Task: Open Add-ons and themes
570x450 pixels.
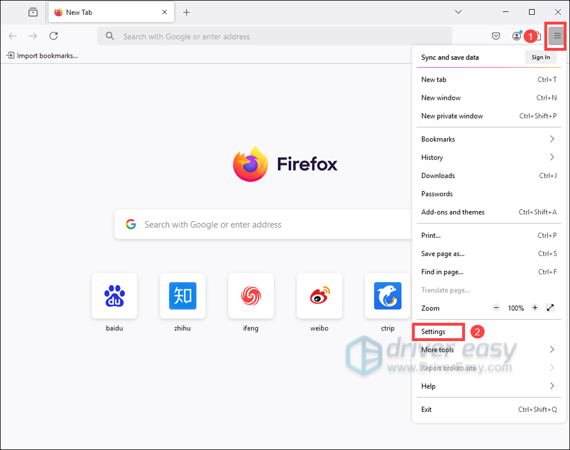Action: (489, 212)
